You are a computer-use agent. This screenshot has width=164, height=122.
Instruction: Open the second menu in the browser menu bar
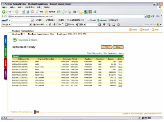12,7
